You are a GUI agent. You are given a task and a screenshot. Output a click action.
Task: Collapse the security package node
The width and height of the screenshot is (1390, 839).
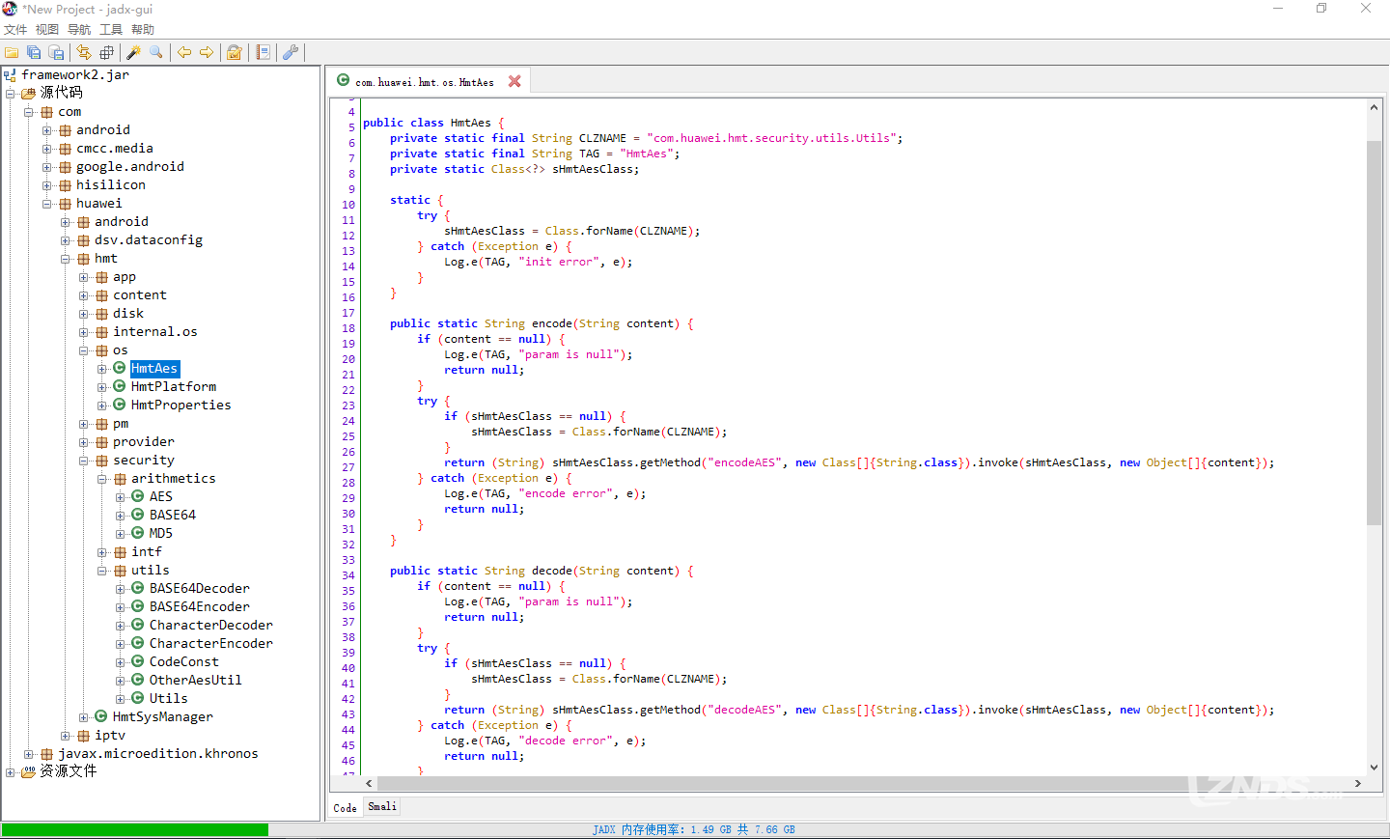pos(84,461)
